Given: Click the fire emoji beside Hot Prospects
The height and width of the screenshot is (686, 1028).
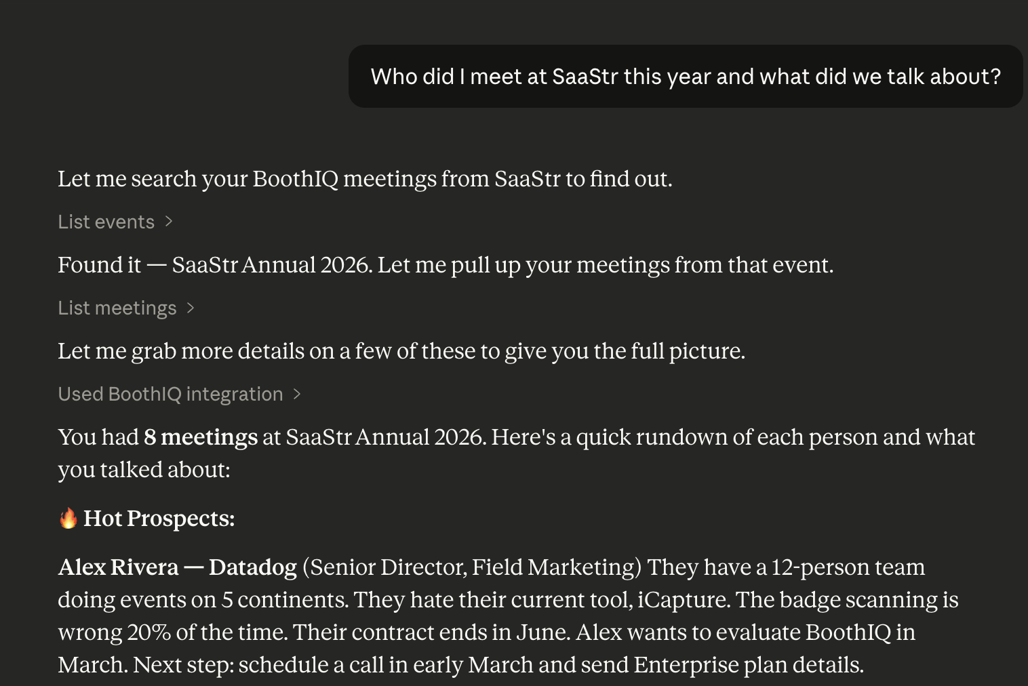Looking at the screenshot, I should tap(67, 518).
